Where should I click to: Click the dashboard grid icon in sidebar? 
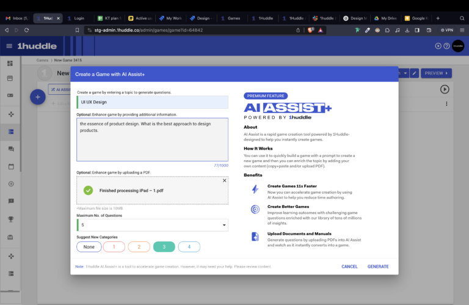(10, 63)
